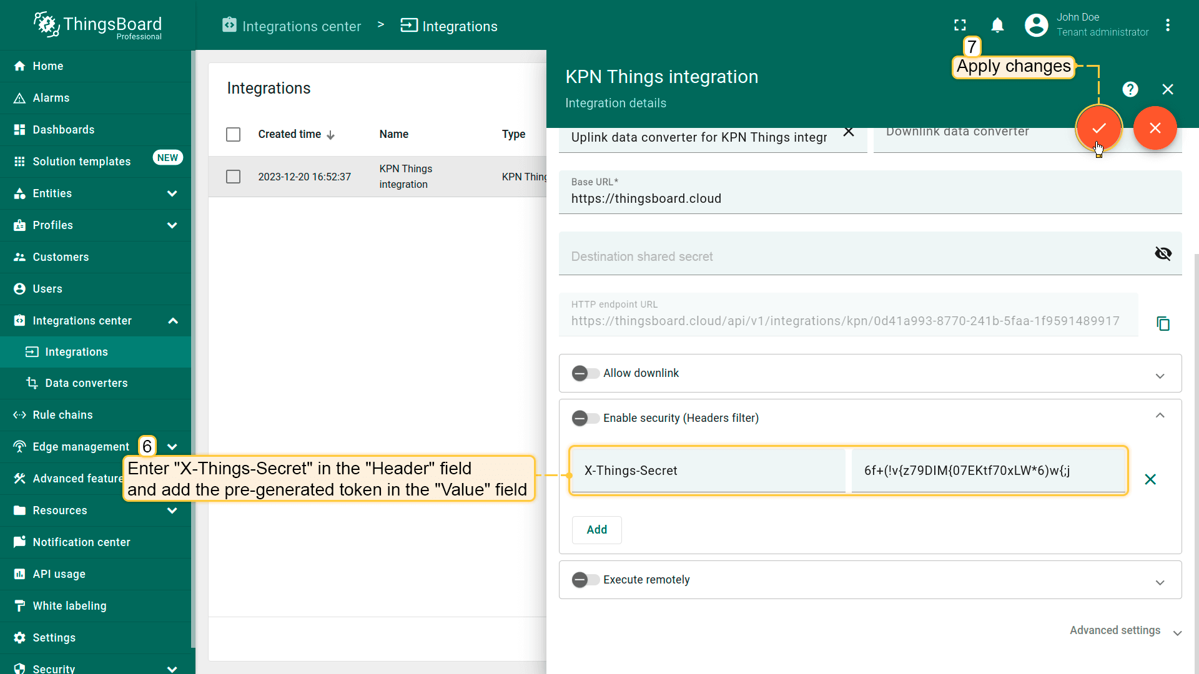The image size is (1199, 674).
Task: Open Data converters in sidebar
Action: coord(86,383)
